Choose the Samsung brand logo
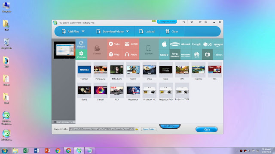 click(x=175, y=44)
